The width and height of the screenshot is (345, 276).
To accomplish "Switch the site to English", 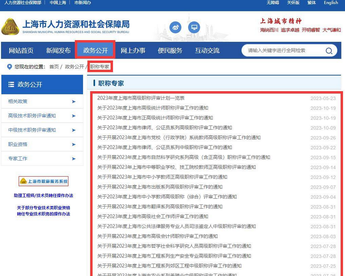I will click(331, 3).
